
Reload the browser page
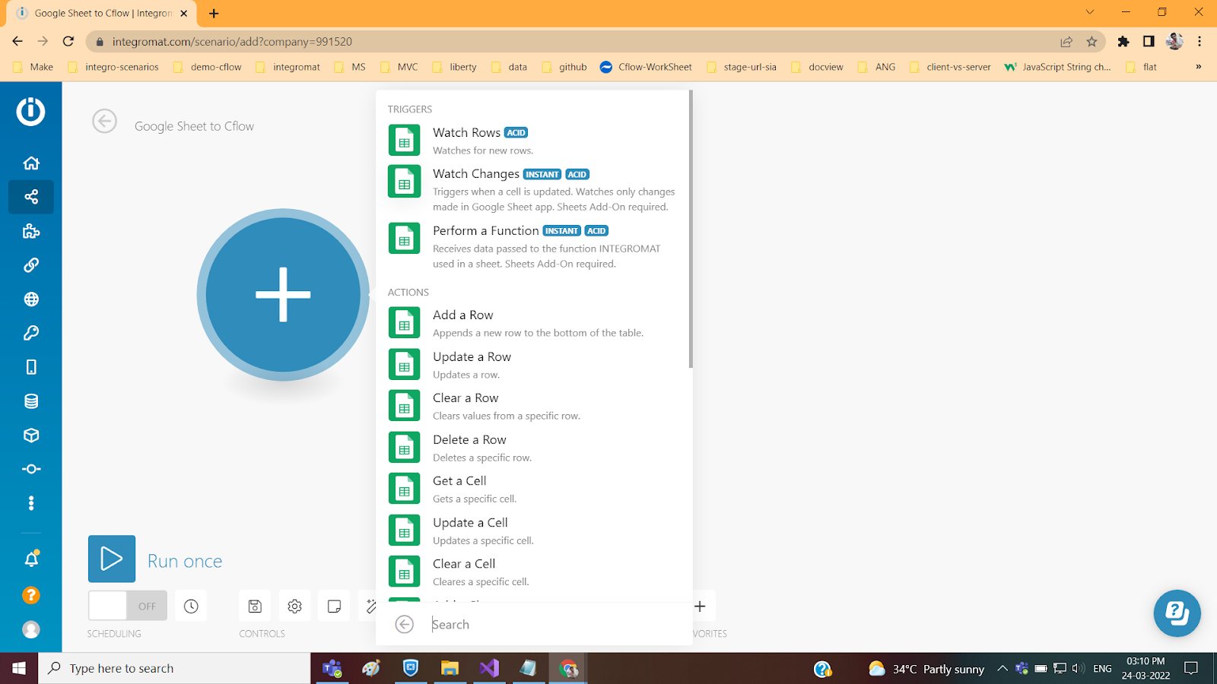[68, 41]
